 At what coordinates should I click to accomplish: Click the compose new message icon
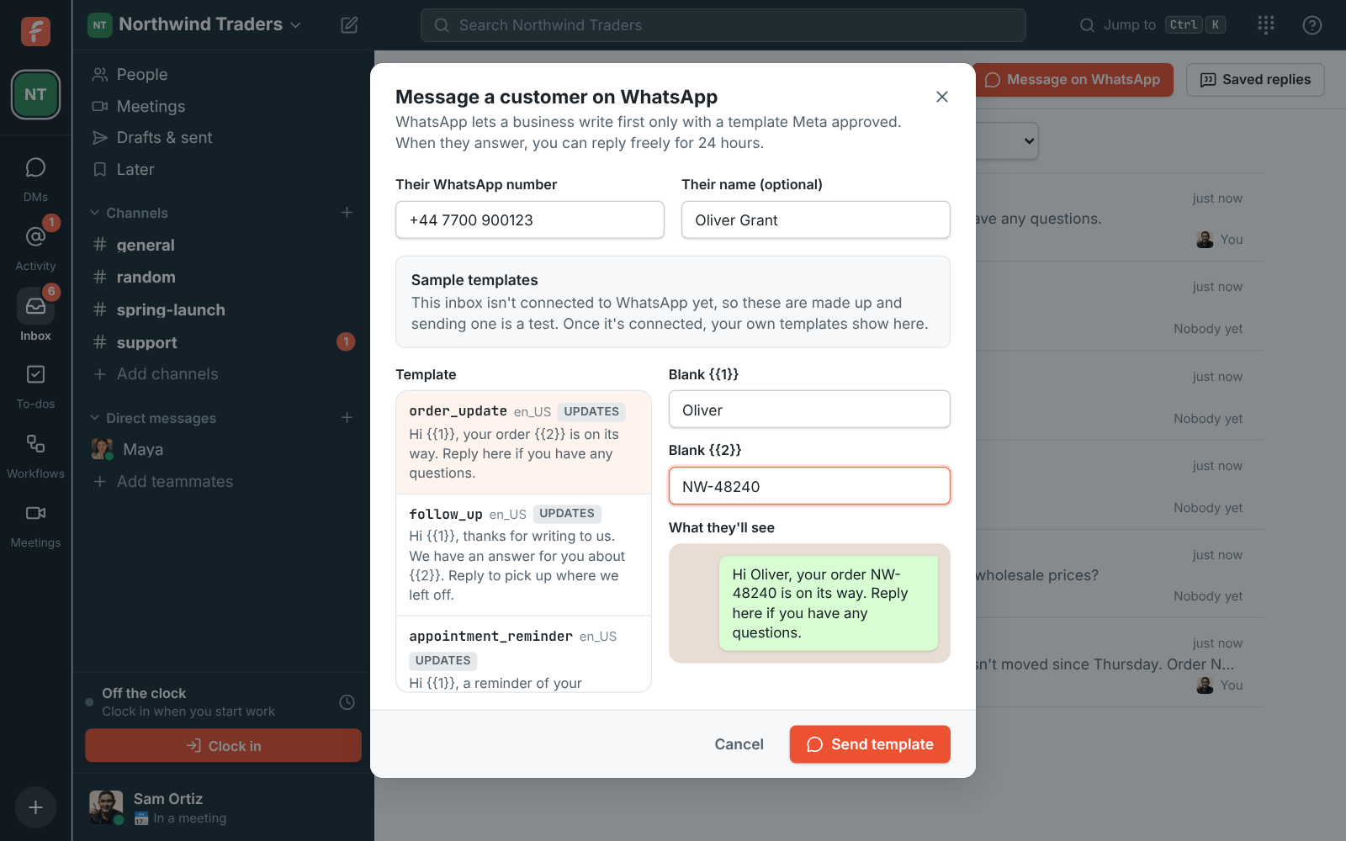pyautogui.click(x=349, y=25)
